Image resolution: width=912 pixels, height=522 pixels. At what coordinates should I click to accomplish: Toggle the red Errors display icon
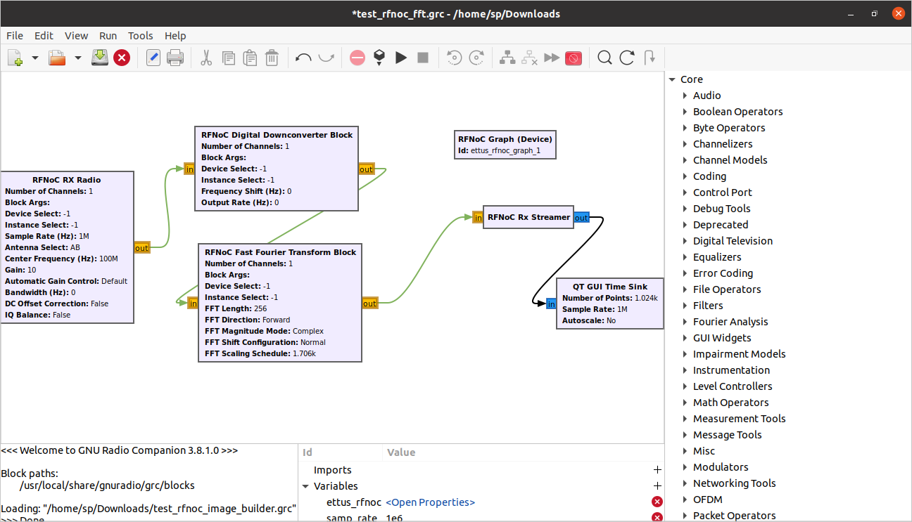pos(357,58)
